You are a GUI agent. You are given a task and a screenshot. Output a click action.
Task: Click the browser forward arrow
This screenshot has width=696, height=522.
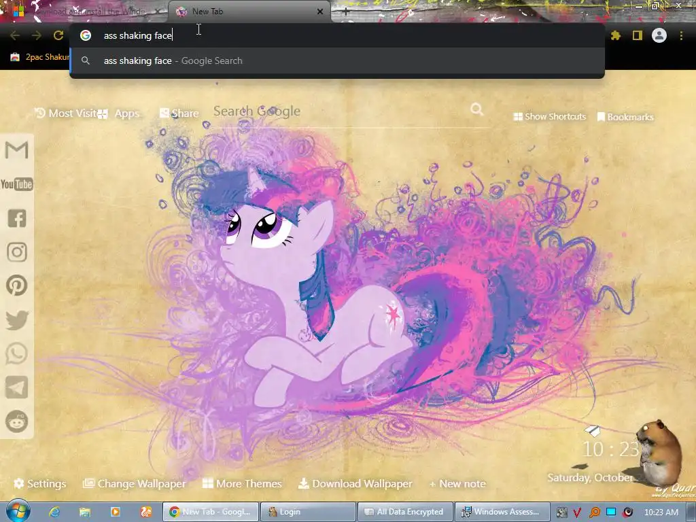[x=37, y=35]
